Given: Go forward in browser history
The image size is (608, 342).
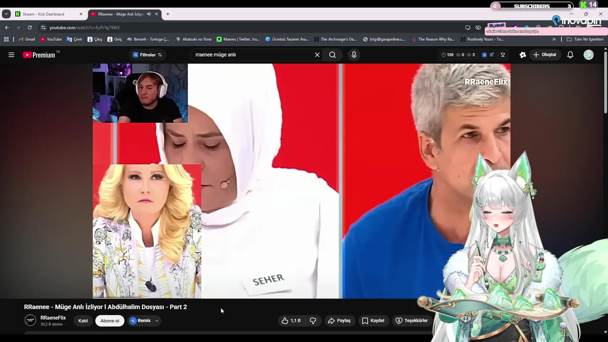Looking at the screenshot, I should click(18, 28).
